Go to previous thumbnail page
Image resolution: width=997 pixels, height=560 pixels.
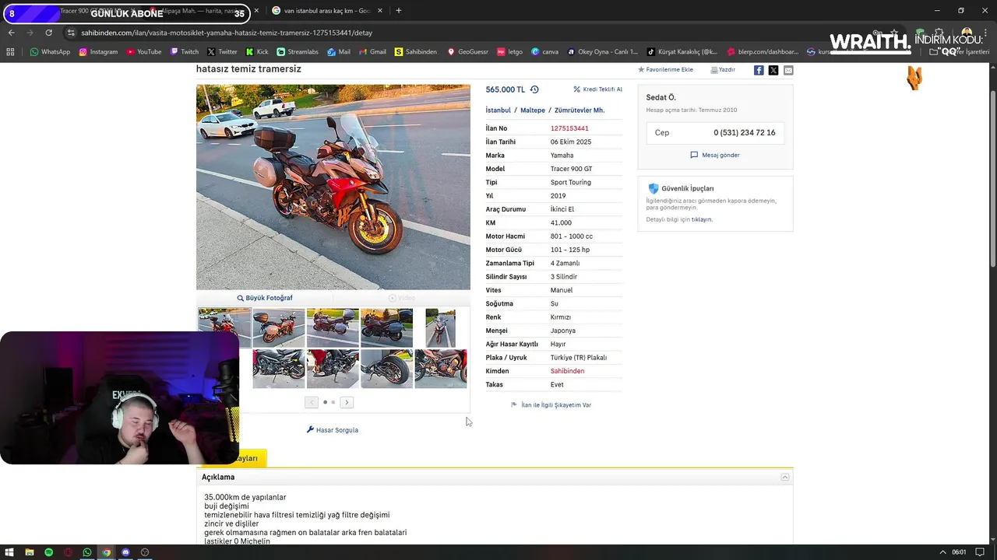[x=312, y=402]
